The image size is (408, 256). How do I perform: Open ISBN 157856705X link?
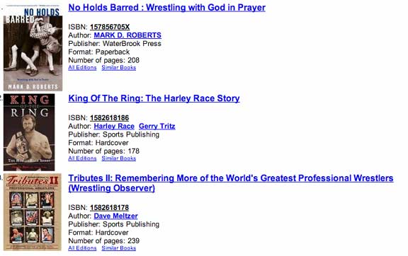pos(110,27)
